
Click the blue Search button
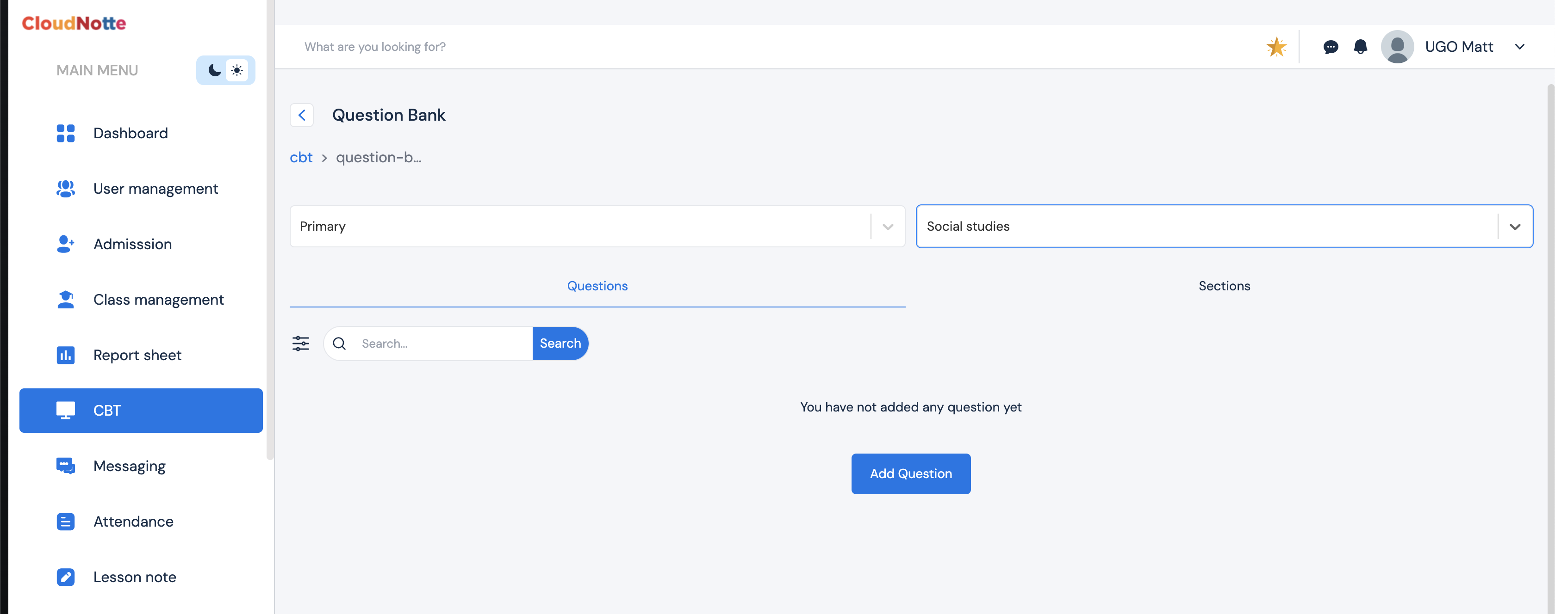[x=560, y=343]
